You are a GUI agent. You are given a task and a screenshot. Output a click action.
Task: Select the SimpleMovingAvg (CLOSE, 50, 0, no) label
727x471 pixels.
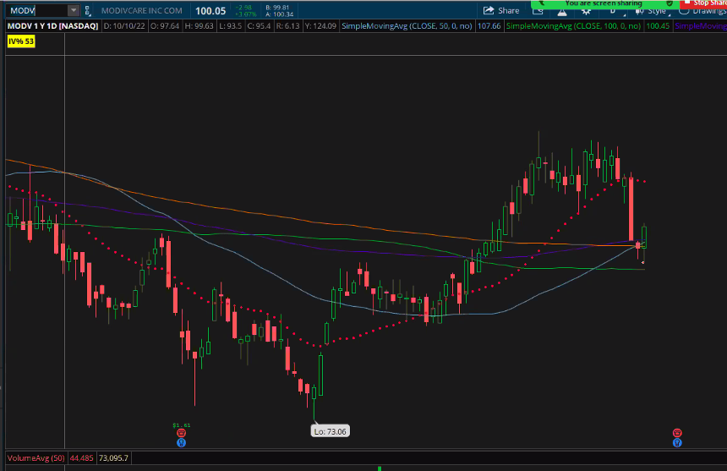(407, 26)
